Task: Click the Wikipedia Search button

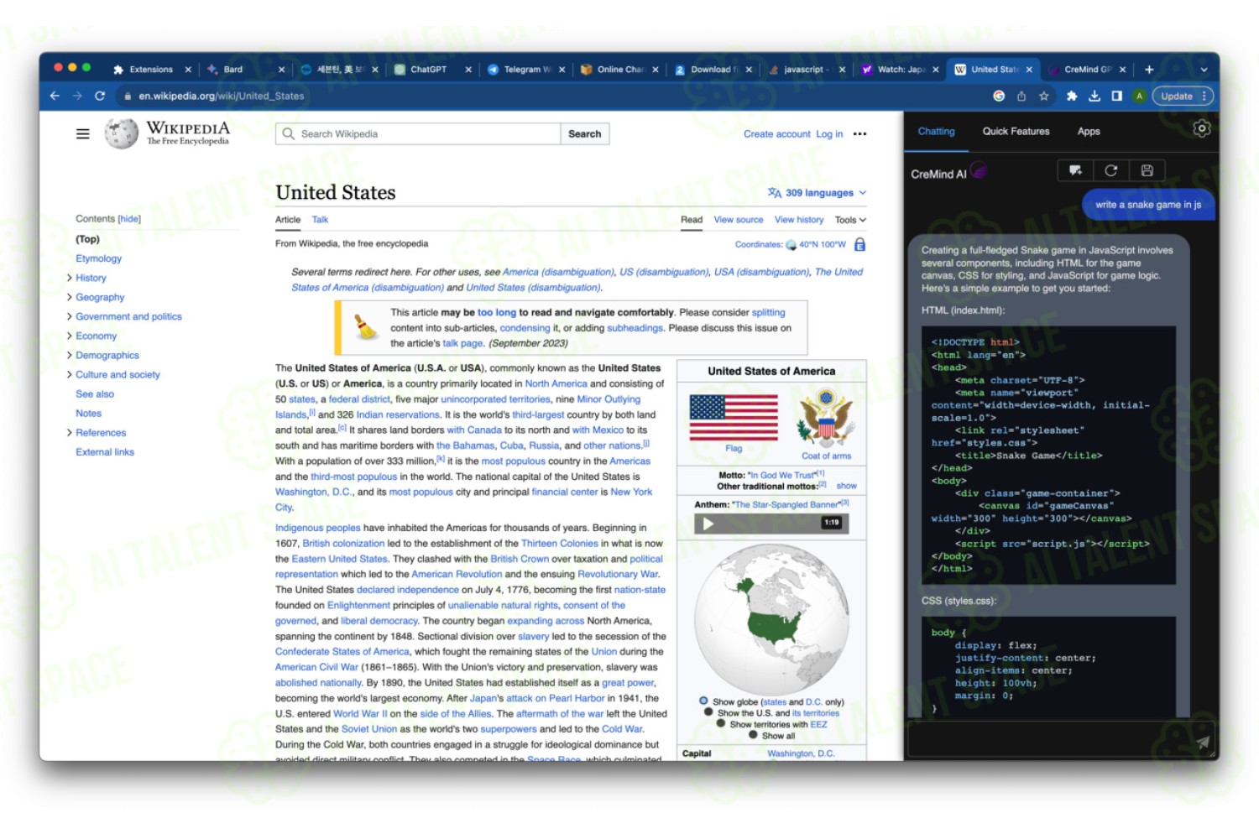Action: [585, 133]
